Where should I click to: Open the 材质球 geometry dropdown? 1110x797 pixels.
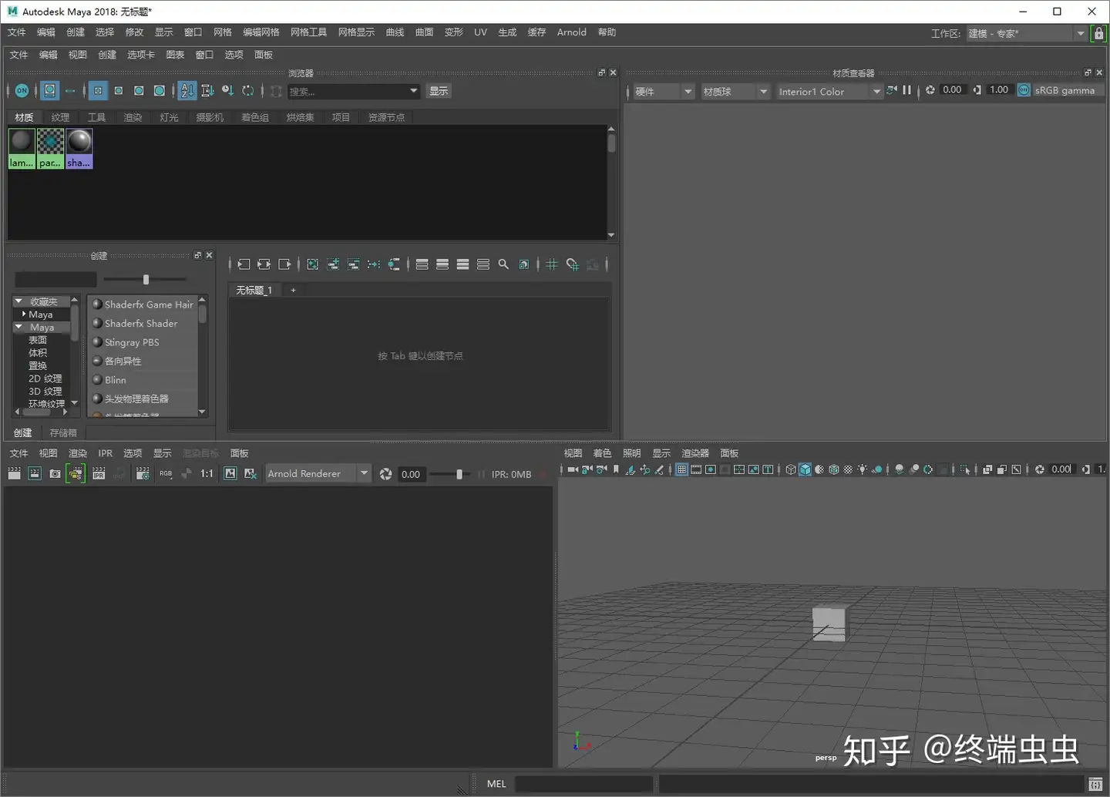coord(735,91)
